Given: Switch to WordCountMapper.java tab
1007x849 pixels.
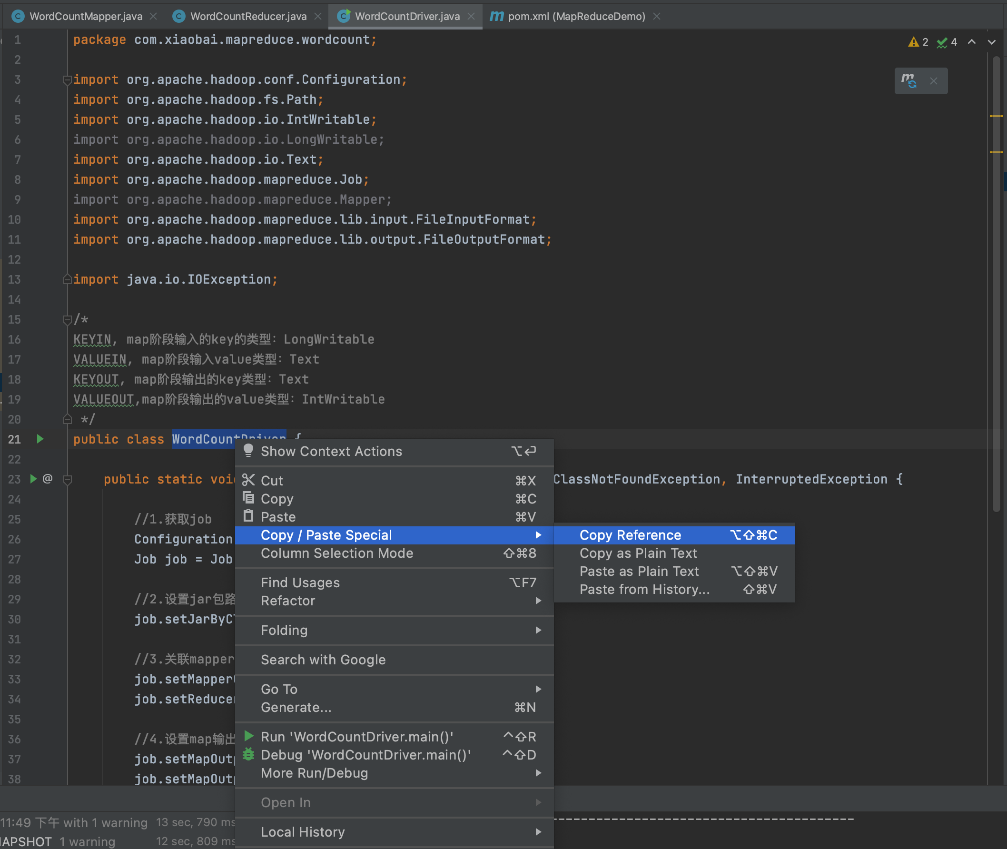Looking at the screenshot, I should point(86,16).
